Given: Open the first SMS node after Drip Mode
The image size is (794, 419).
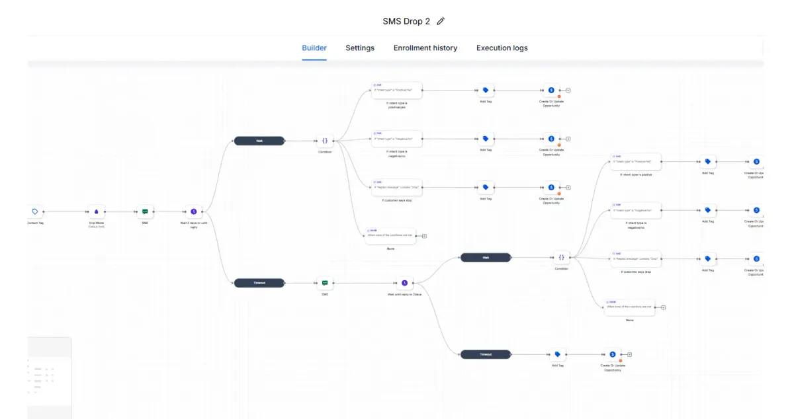Looking at the screenshot, I should tap(145, 211).
